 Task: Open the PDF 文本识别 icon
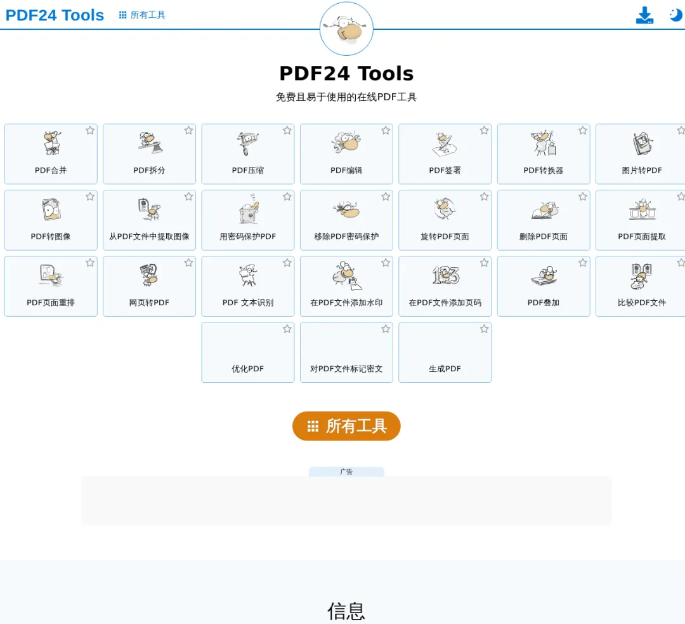pyautogui.click(x=248, y=275)
